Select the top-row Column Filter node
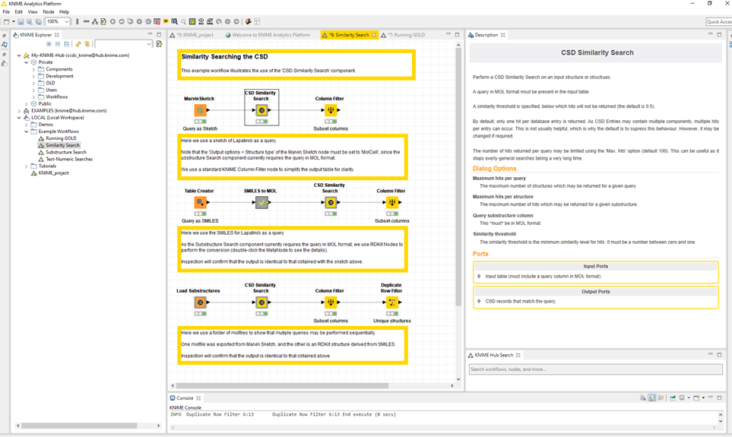 331,110
